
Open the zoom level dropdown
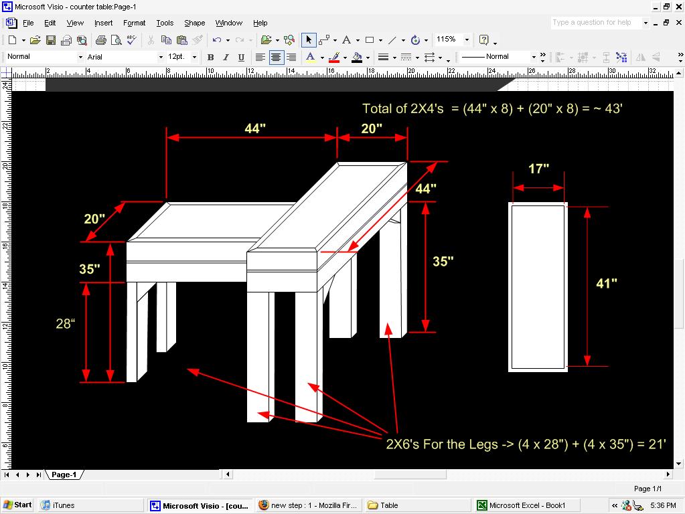tap(467, 39)
